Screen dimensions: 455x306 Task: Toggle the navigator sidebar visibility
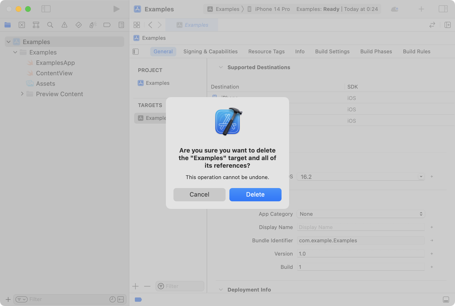pyautogui.click(x=46, y=9)
